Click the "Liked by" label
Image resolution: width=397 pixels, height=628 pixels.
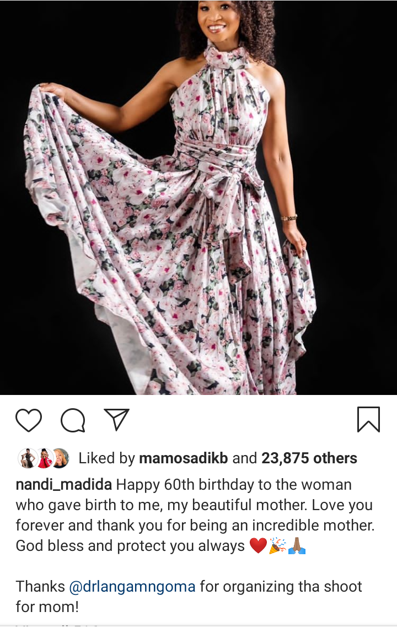[x=106, y=458]
